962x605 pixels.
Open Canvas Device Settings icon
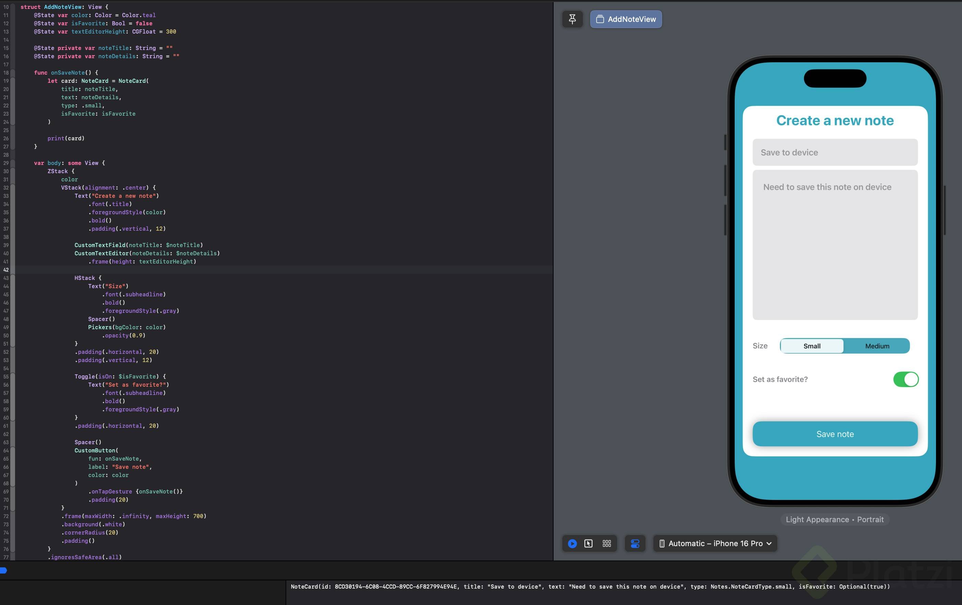(x=635, y=543)
